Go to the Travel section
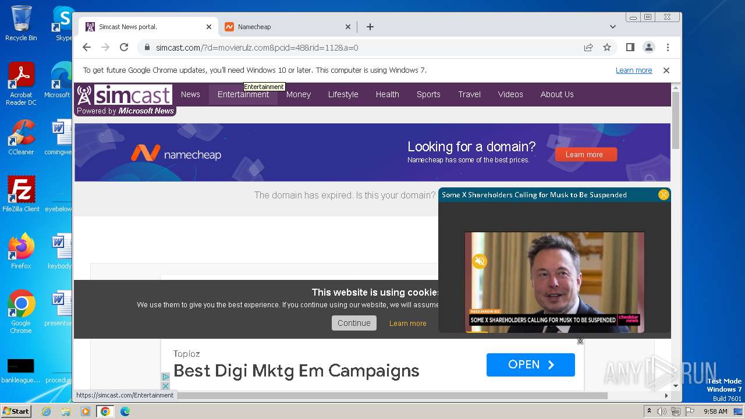745x419 pixels. click(x=469, y=94)
